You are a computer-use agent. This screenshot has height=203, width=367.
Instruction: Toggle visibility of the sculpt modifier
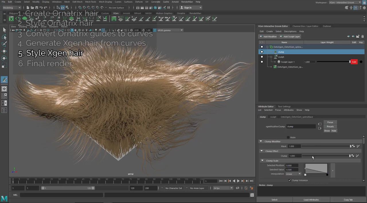click(x=262, y=57)
